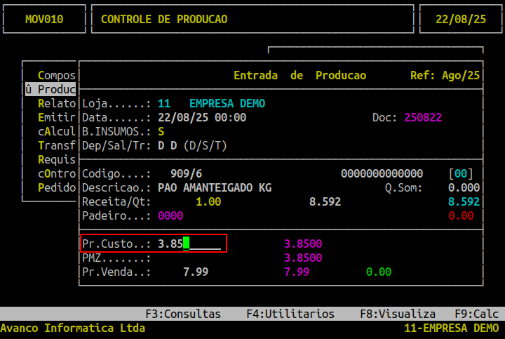
Task: Click the Requis menu entry
Action: pyautogui.click(x=57, y=159)
